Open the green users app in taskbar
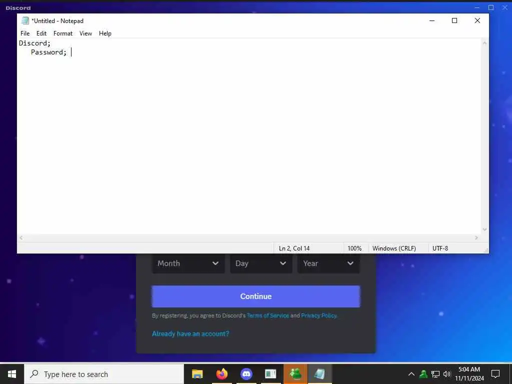The width and height of the screenshot is (512, 384). point(295,374)
